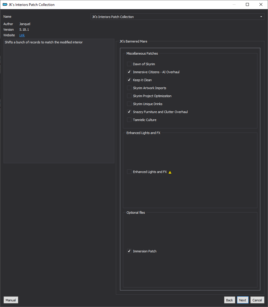Viewport: 268px width, 307px height.
Task: Close the installer window
Action: [x=261, y=4]
